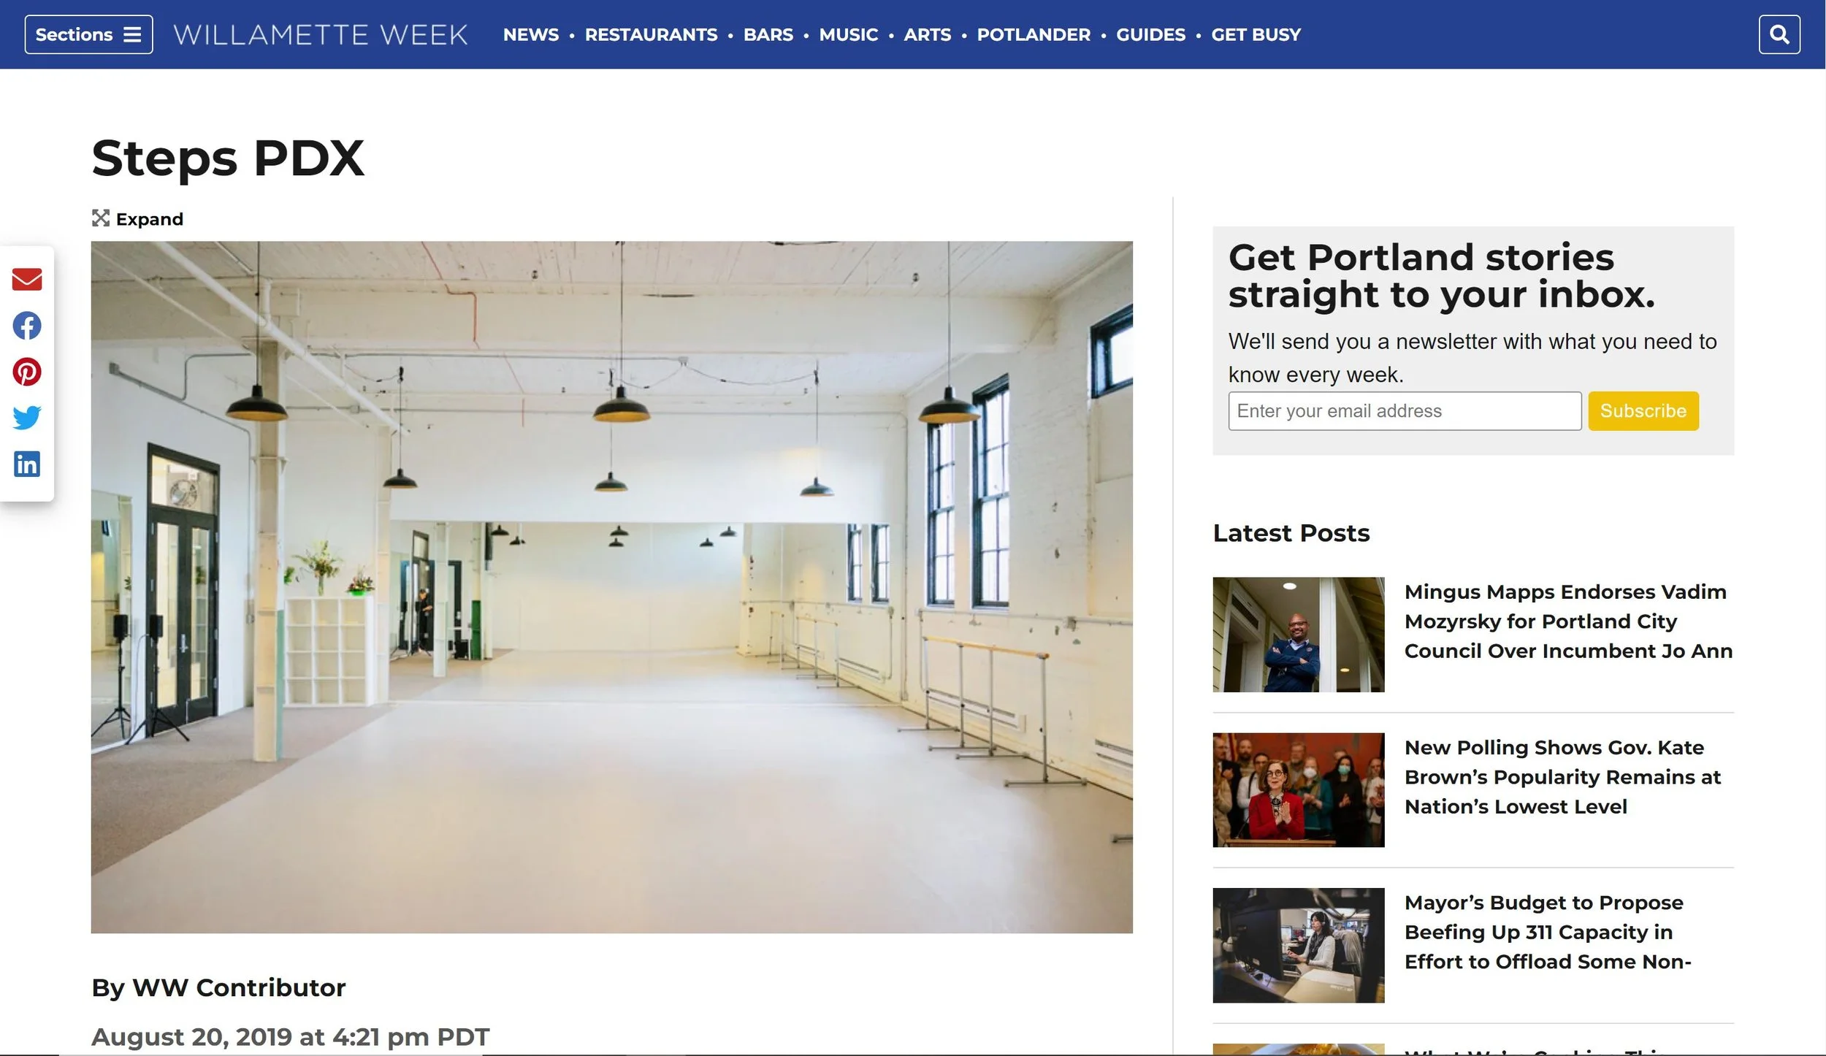Share on Facebook icon
The image size is (1826, 1056).
pyautogui.click(x=27, y=326)
